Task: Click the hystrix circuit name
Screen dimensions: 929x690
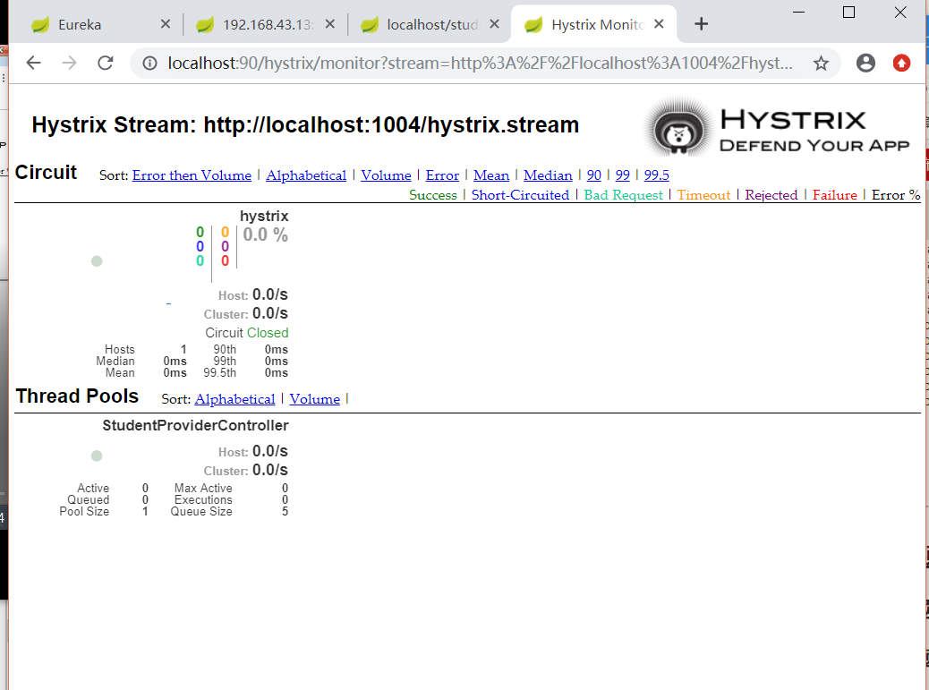Action: [264, 217]
